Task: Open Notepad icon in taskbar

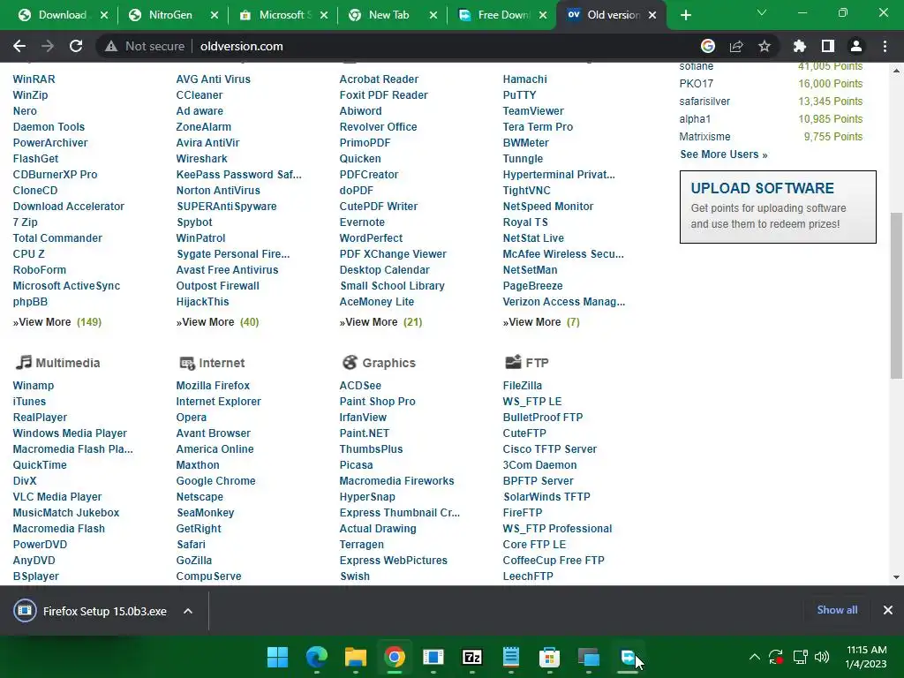Action: click(511, 657)
